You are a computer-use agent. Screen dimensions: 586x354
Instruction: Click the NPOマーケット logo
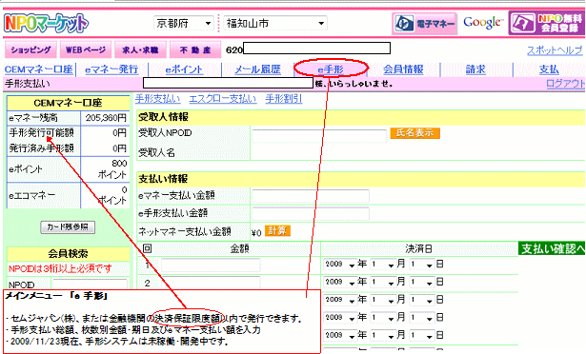coord(46,24)
